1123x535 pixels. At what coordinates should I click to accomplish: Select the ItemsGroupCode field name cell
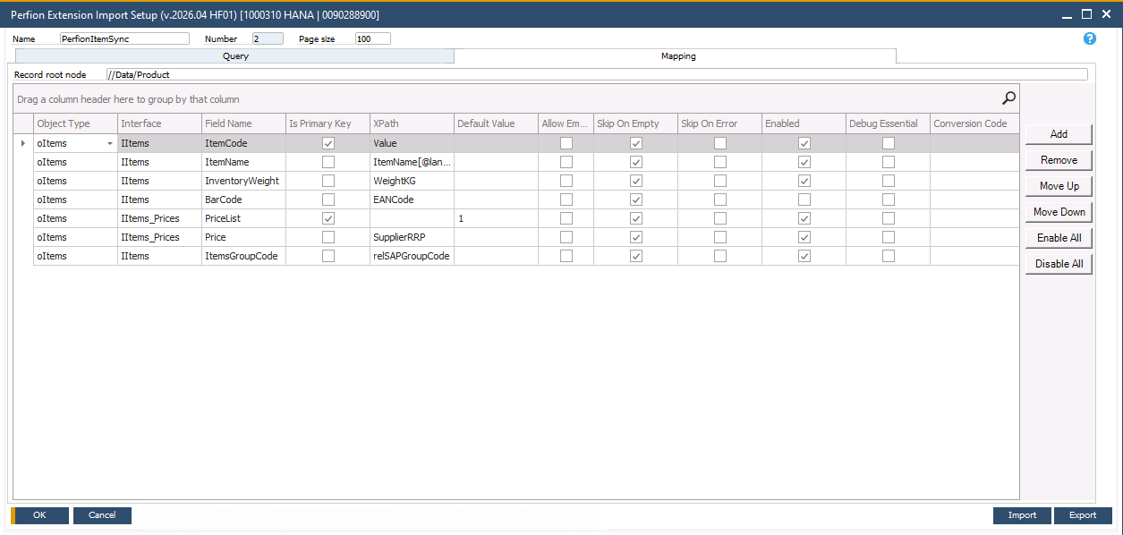tap(243, 256)
